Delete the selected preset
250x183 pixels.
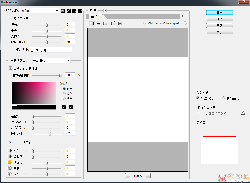69,11
